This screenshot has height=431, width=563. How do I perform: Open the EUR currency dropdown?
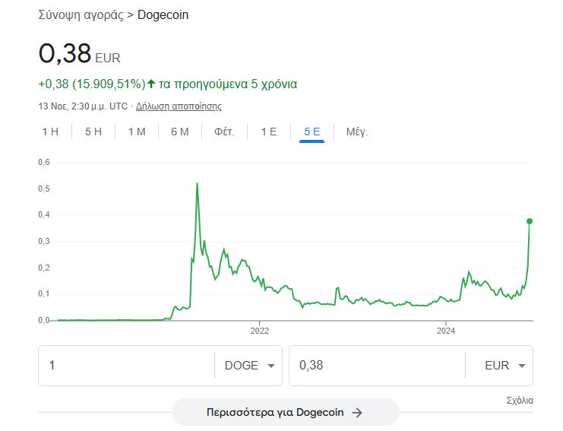(504, 366)
